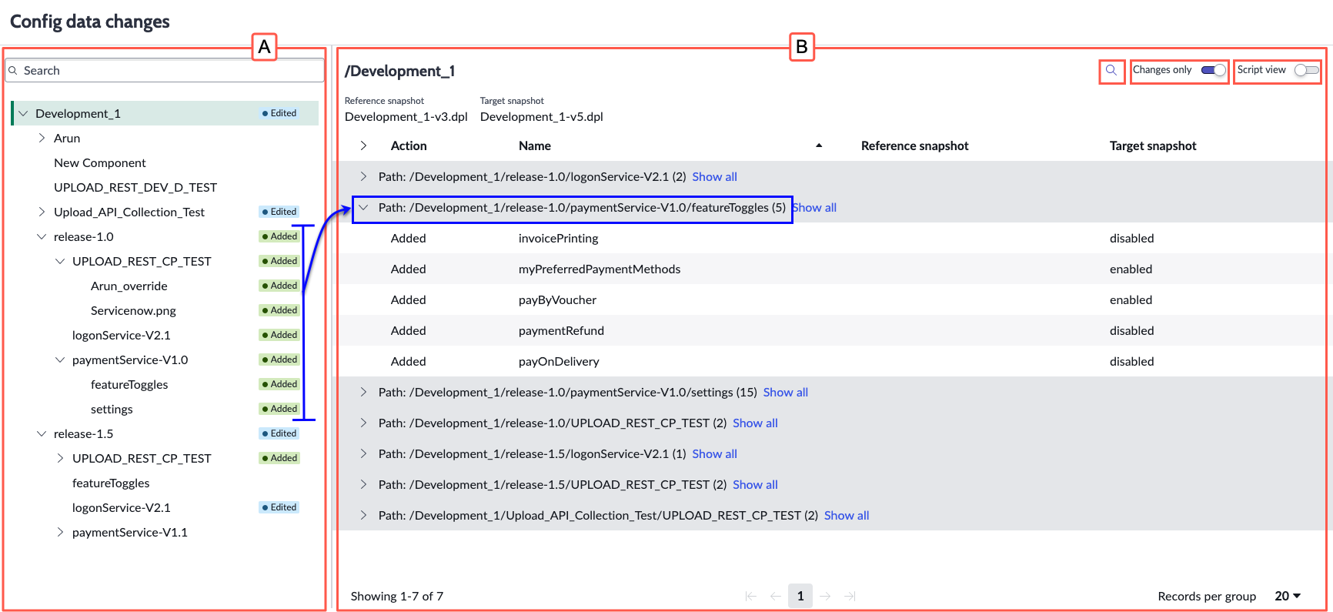
Task: Collapse the release-1.0 tree node
Action: (42, 236)
